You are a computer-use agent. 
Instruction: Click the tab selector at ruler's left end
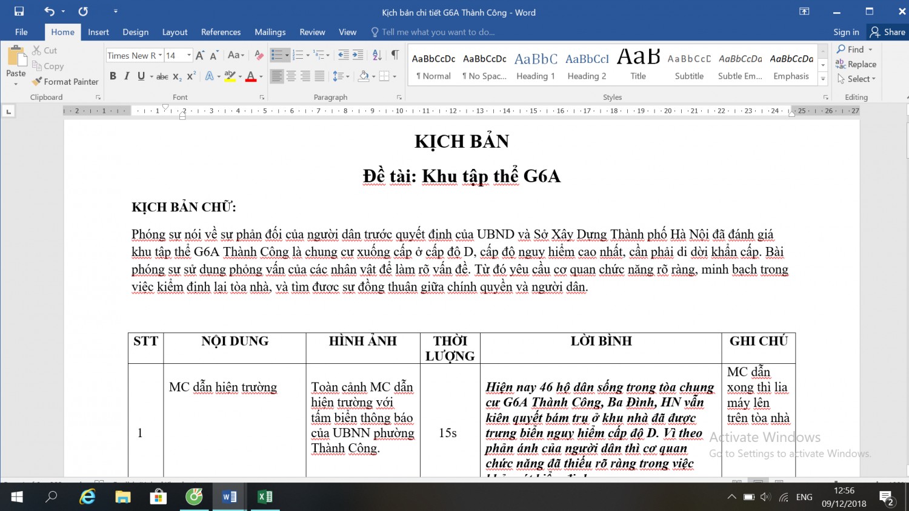8,111
